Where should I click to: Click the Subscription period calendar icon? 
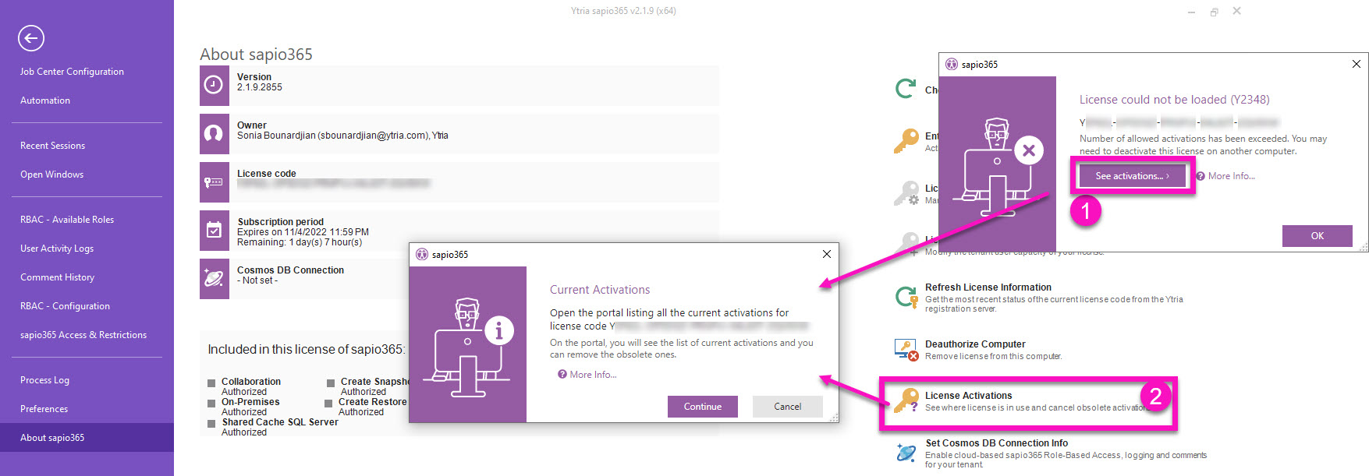[214, 231]
